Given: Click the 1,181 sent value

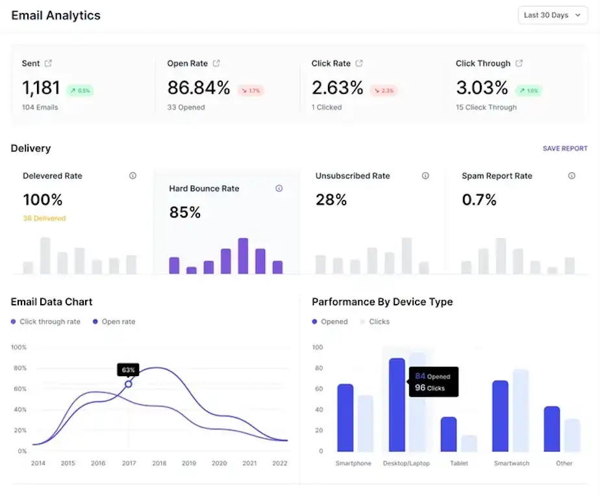Looking at the screenshot, I should (x=41, y=88).
